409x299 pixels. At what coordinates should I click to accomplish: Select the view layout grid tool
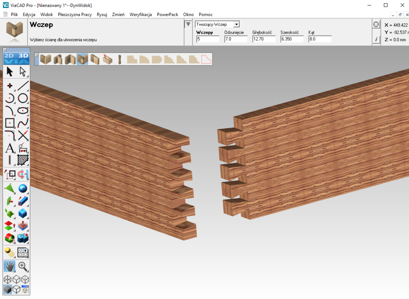coord(23,253)
